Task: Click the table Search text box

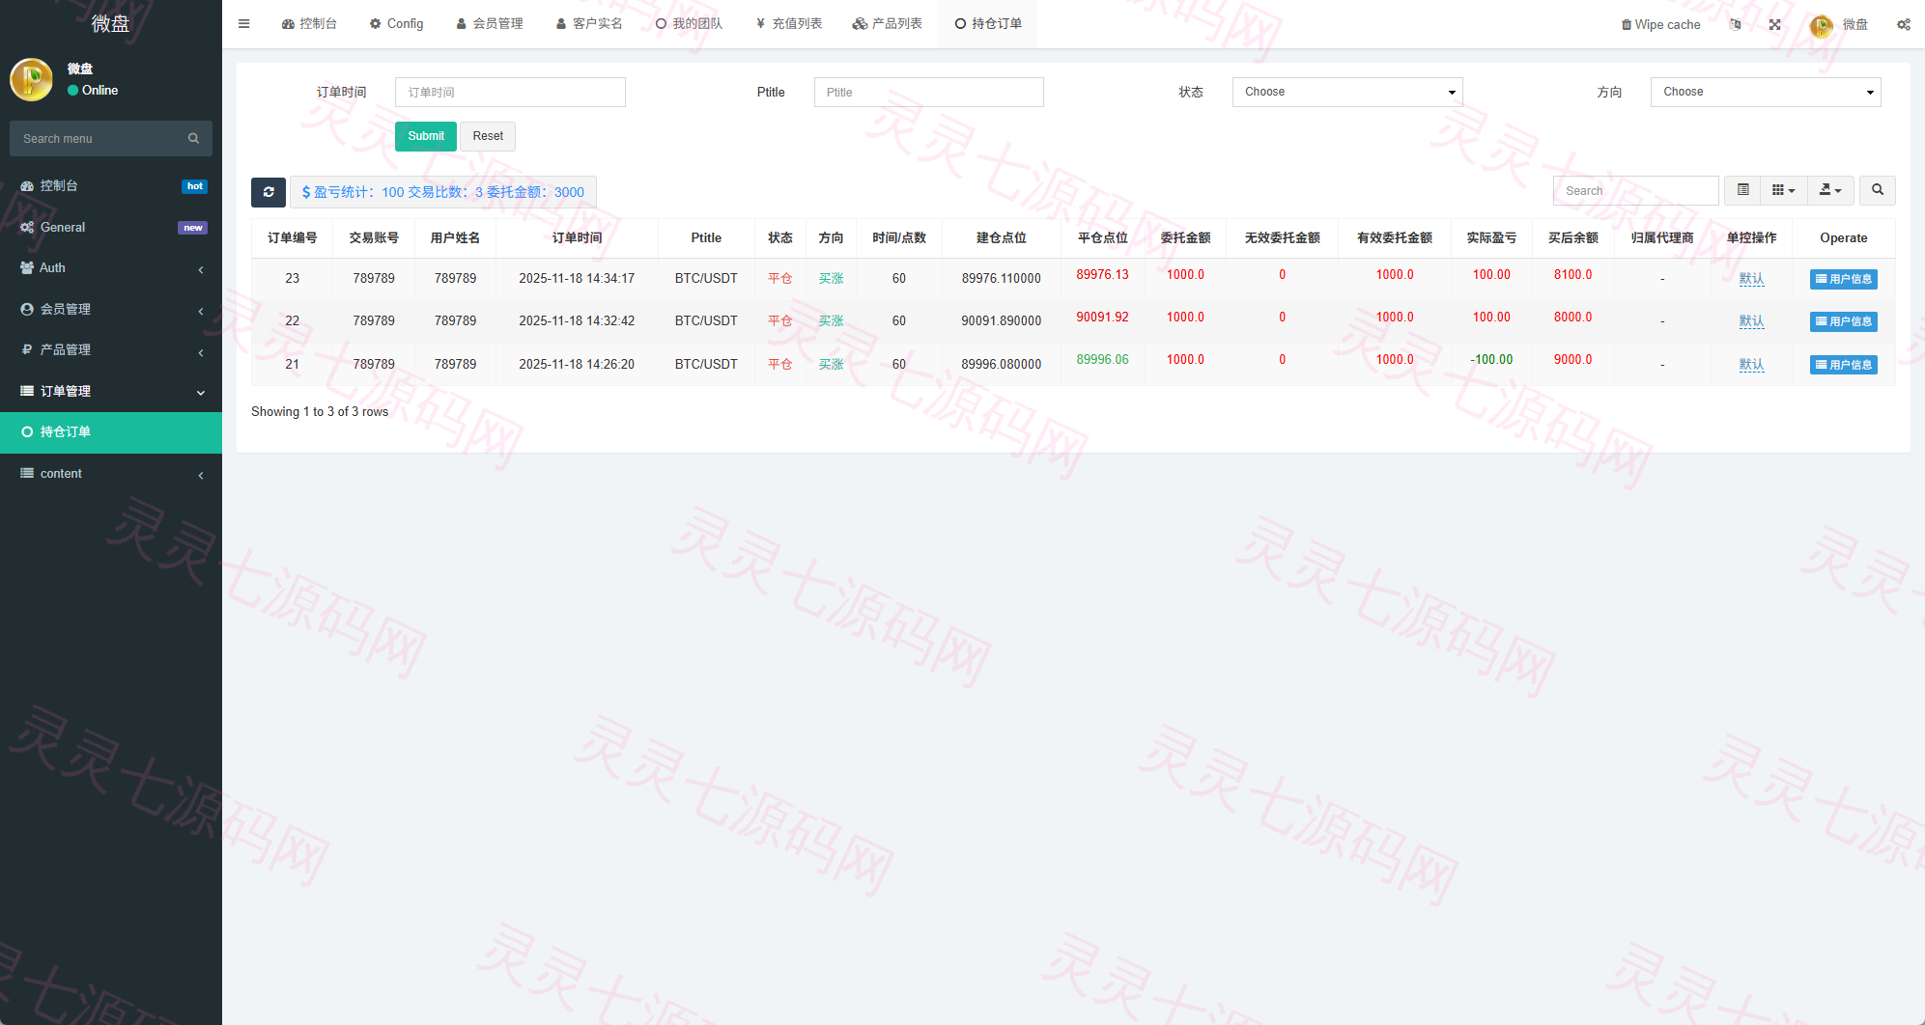Action: pyautogui.click(x=1636, y=190)
